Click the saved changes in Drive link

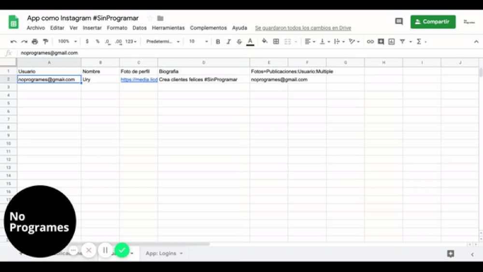pos(303,28)
